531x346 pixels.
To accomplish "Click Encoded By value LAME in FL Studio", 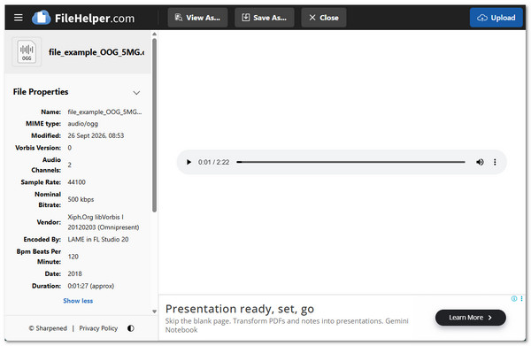I will (98, 239).
